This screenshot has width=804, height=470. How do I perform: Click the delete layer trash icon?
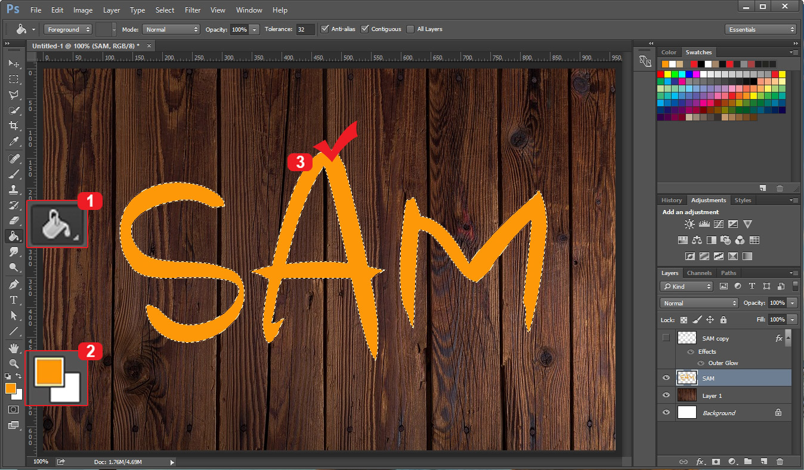click(x=780, y=462)
